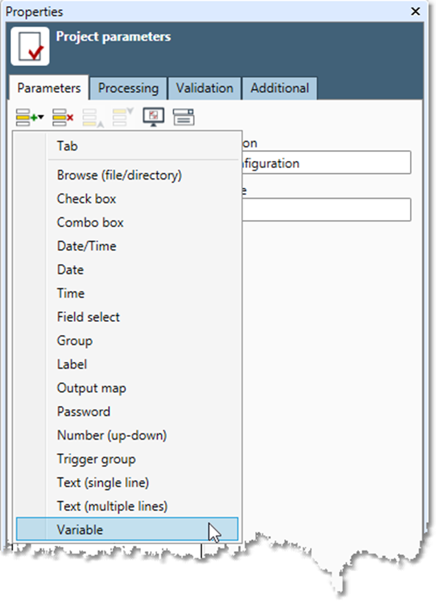Image resolution: width=436 pixels, height=602 pixels.
Task: Choose Trigger group menu item
Action: coord(96,459)
